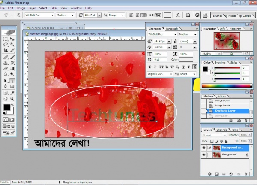Select the Eraser tool
Image resolution: width=257 pixels, height=185 pixels.
point(6,68)
